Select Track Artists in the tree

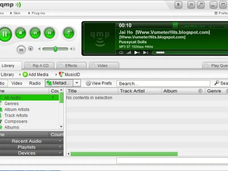coord(30,115)
